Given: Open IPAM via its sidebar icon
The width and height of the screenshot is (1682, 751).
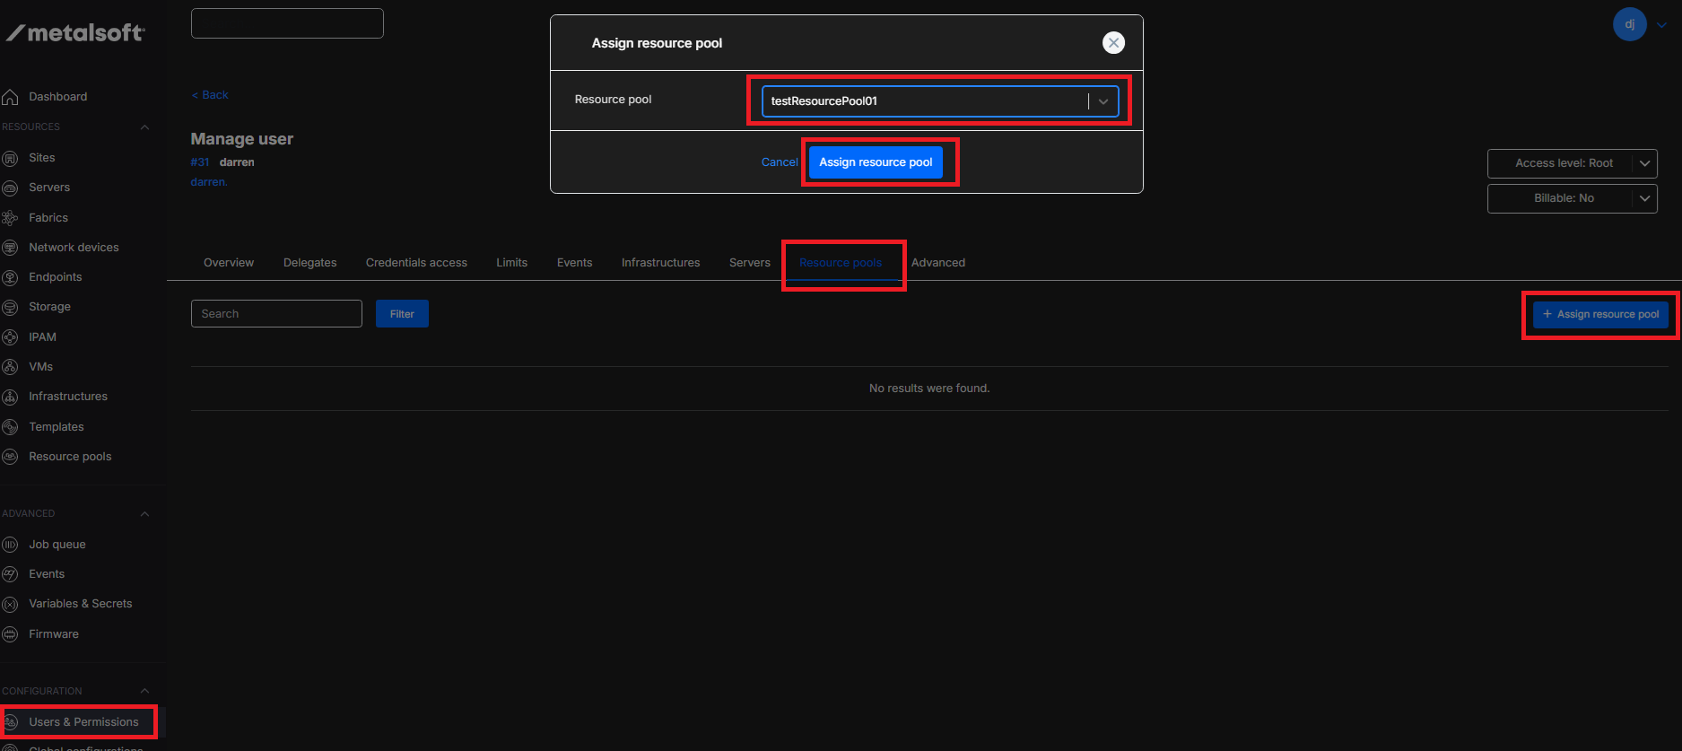Looking at the screenshot, I should (x=11, y=337).
